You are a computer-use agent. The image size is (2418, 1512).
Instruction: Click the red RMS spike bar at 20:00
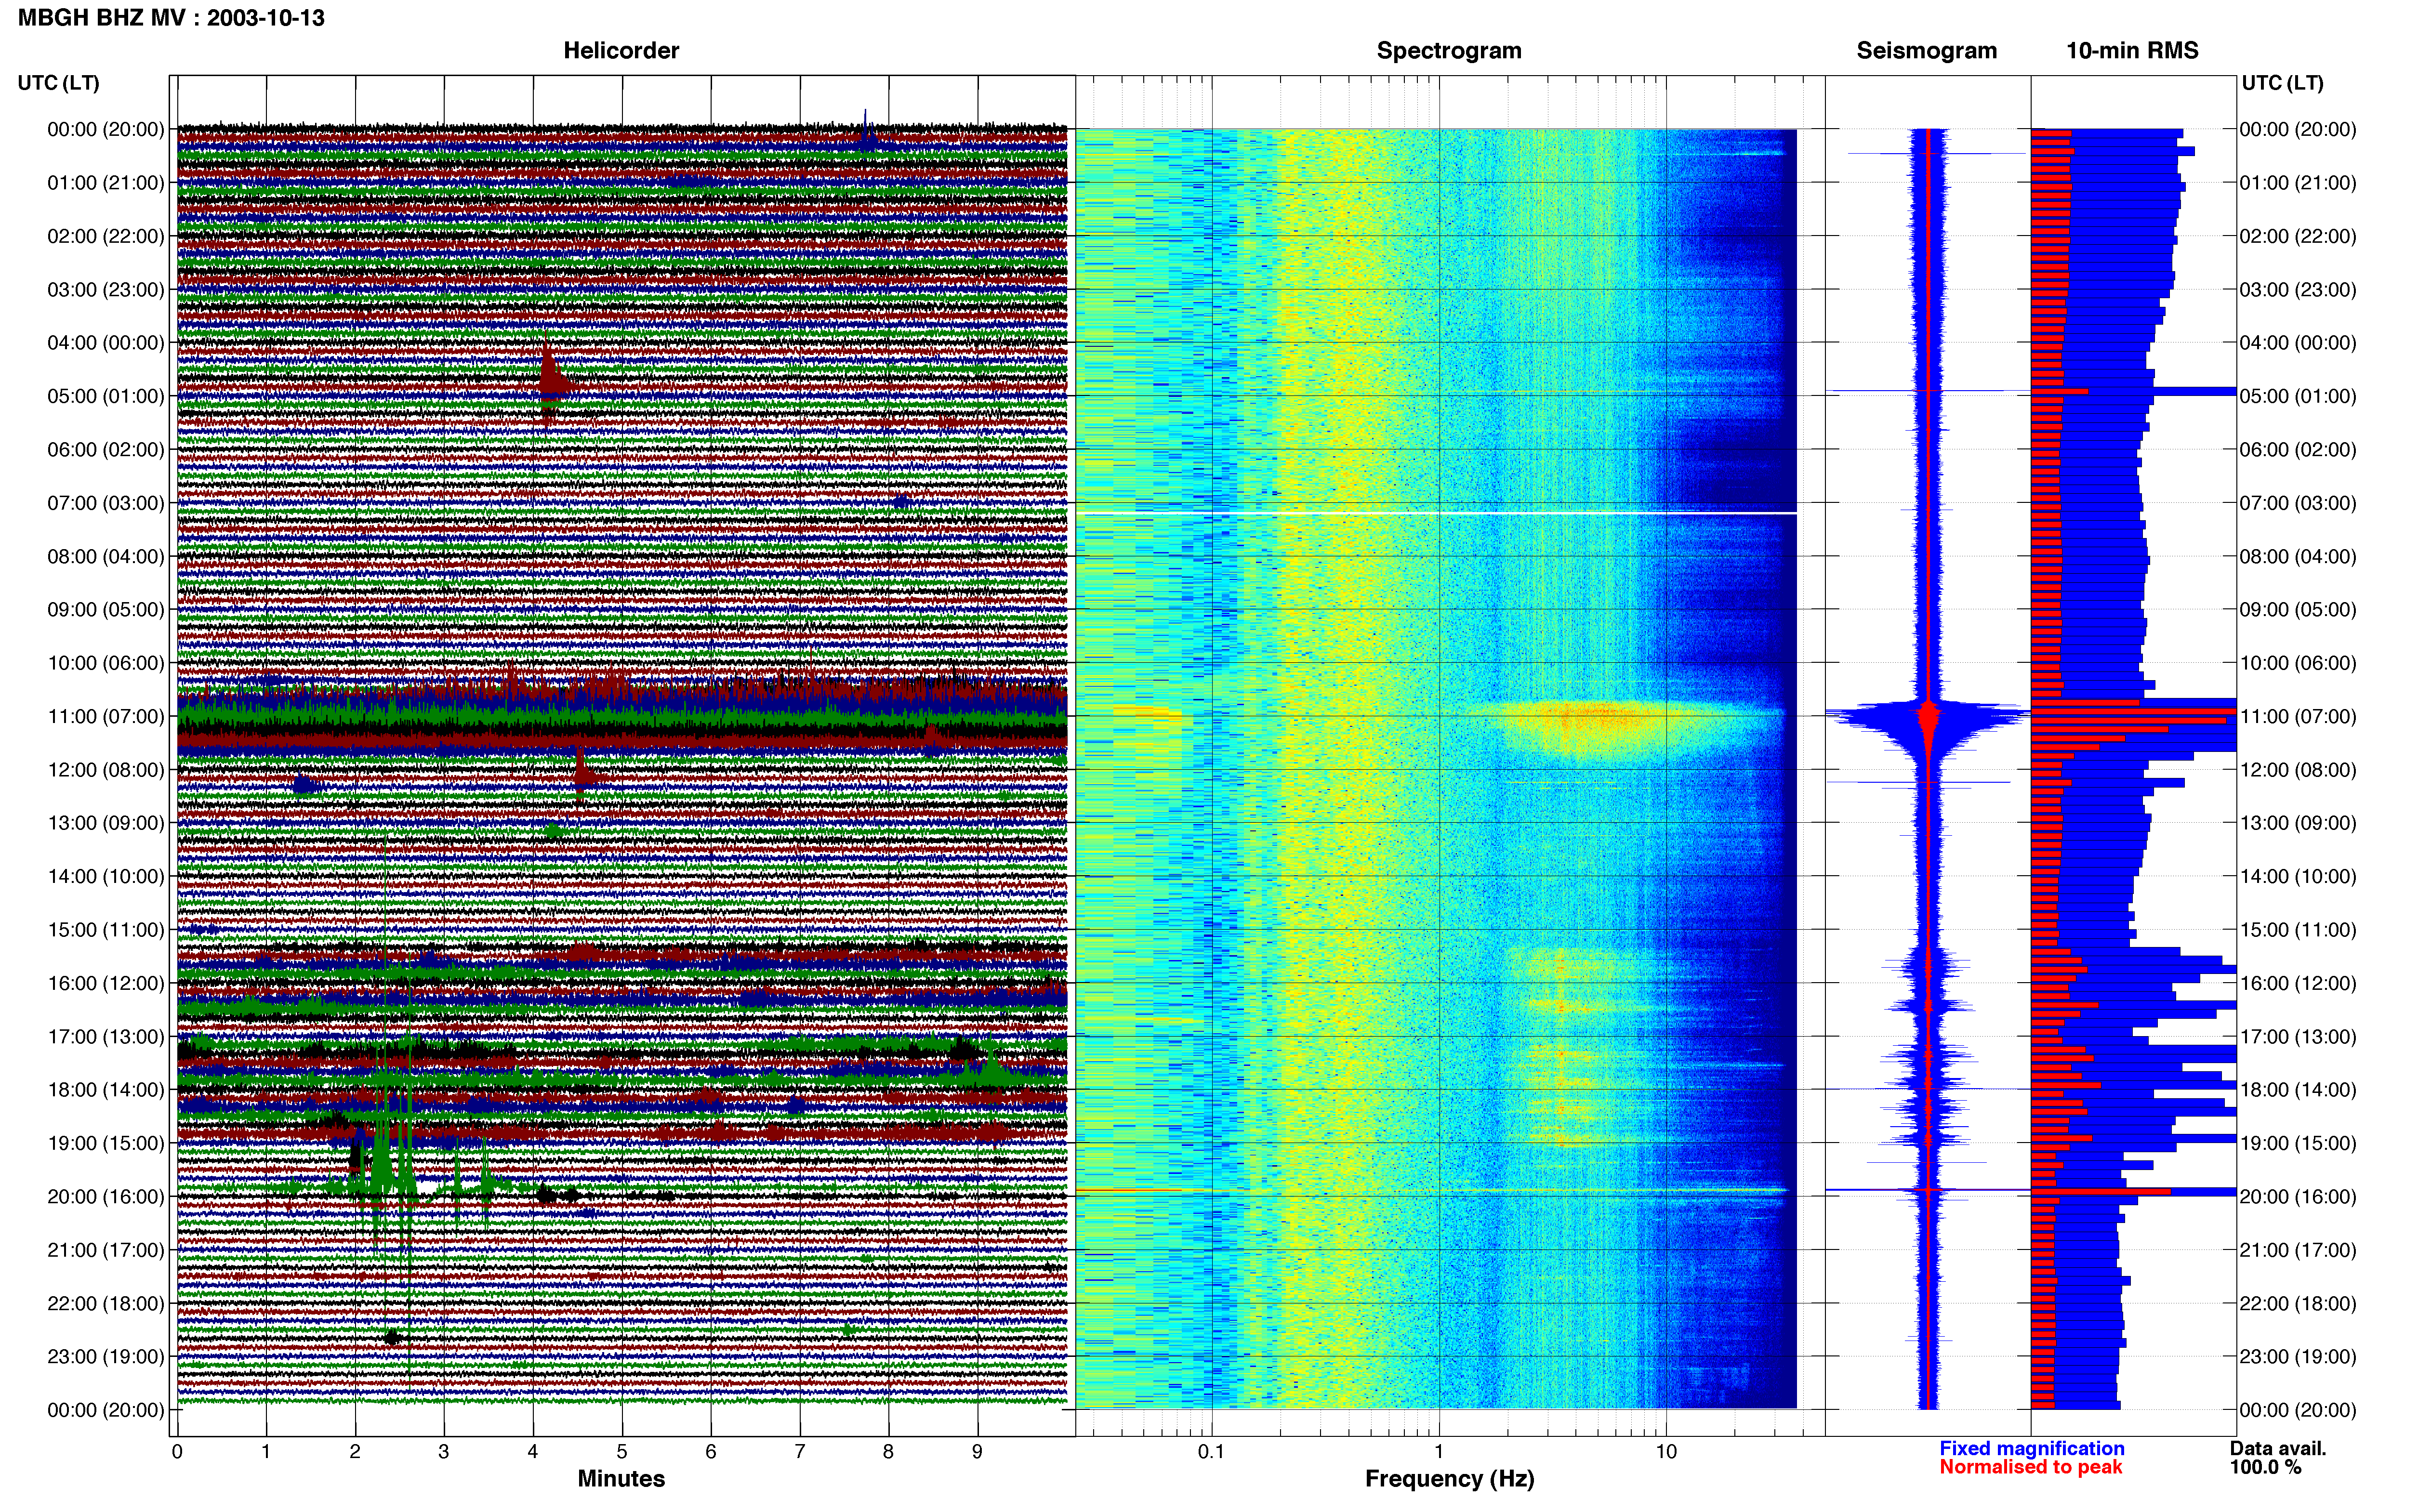[2100, 1192]
